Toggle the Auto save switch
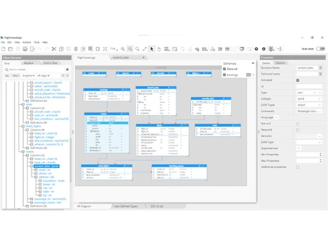 point(321,49)
